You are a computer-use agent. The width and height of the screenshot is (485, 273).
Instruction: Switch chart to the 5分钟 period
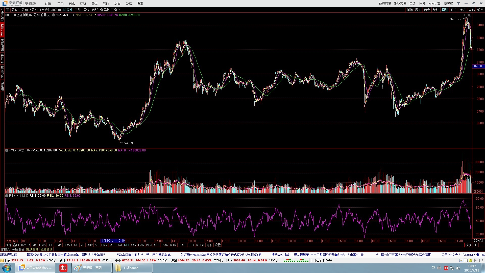[x=34, y=10]
